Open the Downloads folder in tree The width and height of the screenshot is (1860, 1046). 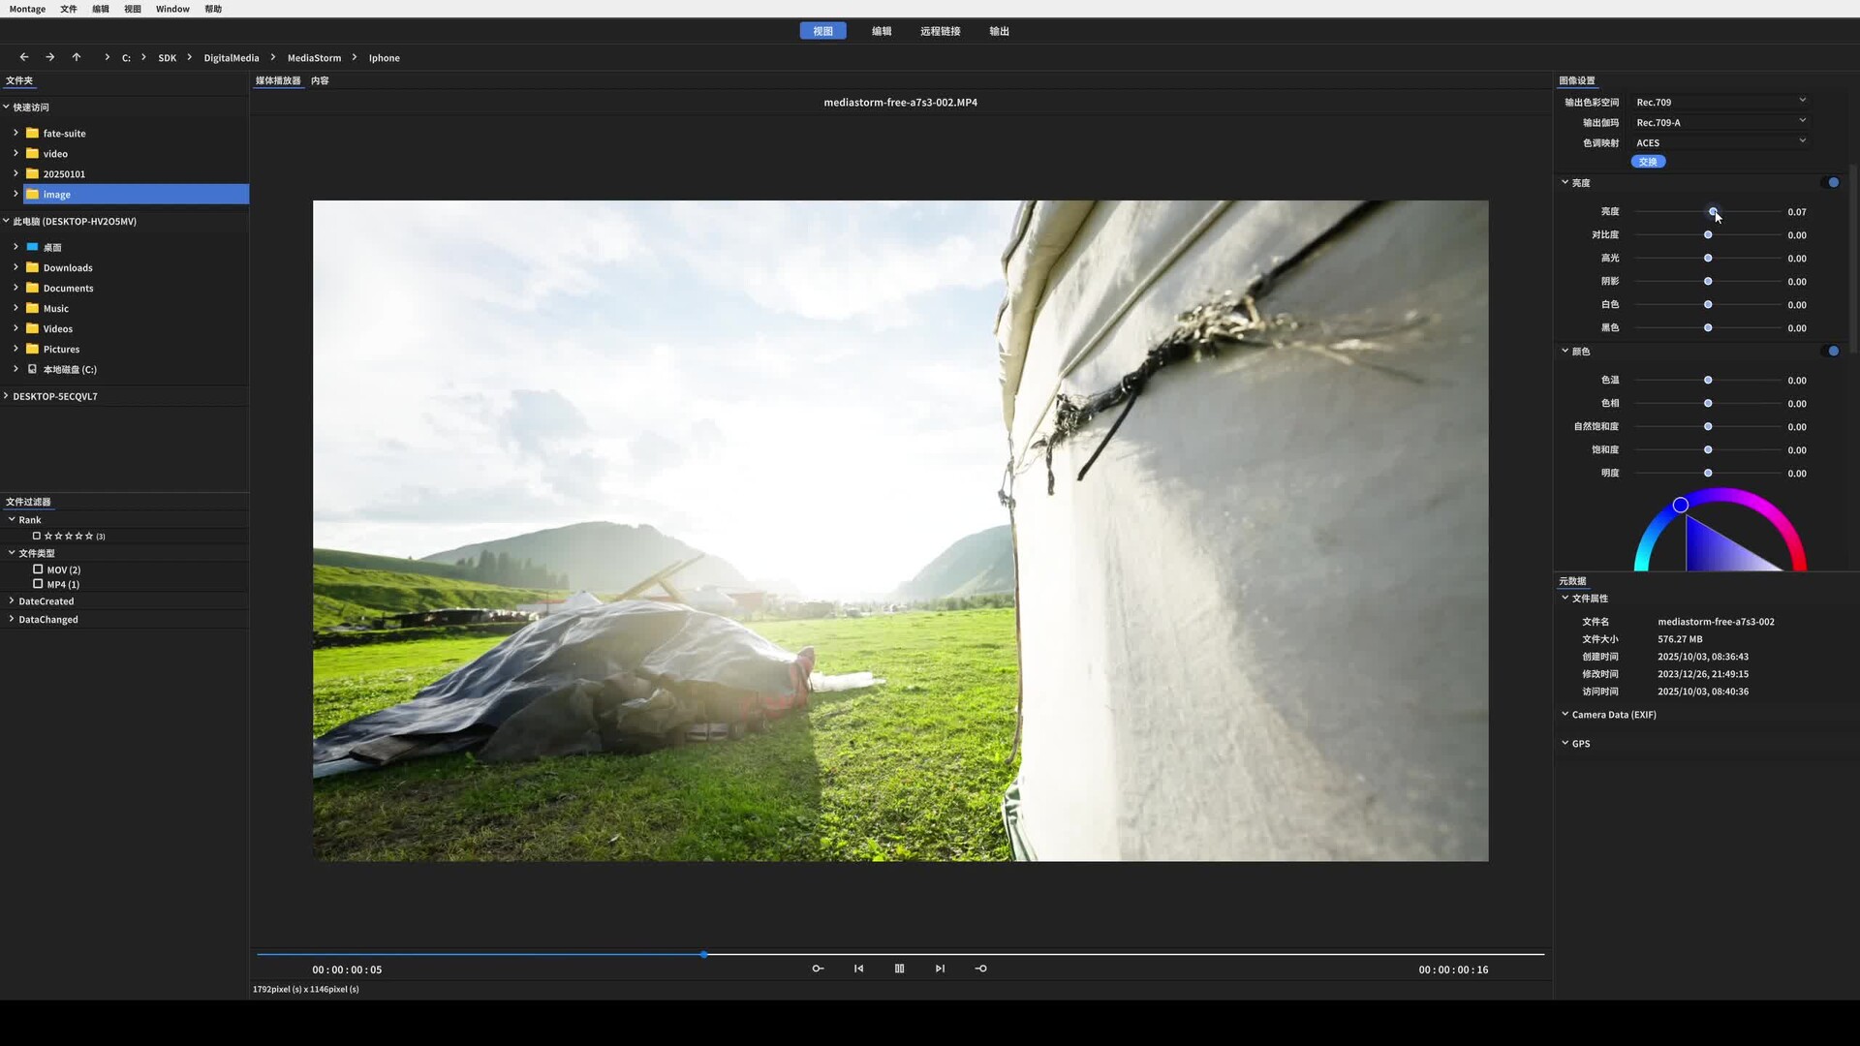pyautogui.click(x=68, y=268)
